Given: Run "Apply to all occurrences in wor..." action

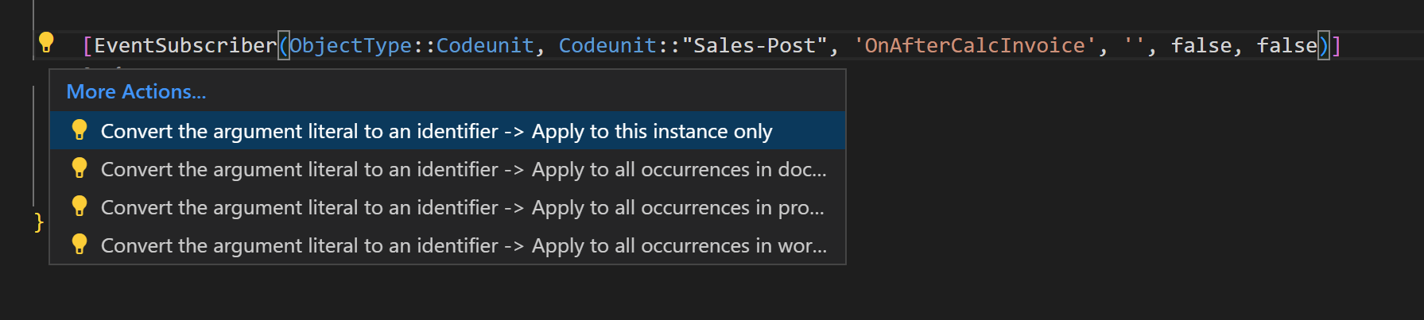Looking at the screenshot, I should [x=464, y=245].
